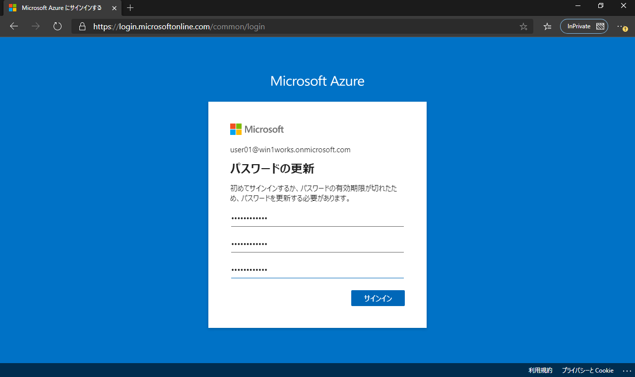Add page to favorites star icon

point(523,27)
